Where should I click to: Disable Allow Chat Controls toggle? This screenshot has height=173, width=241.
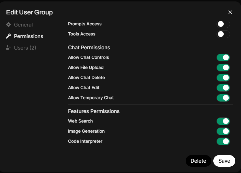click(223, 57)
